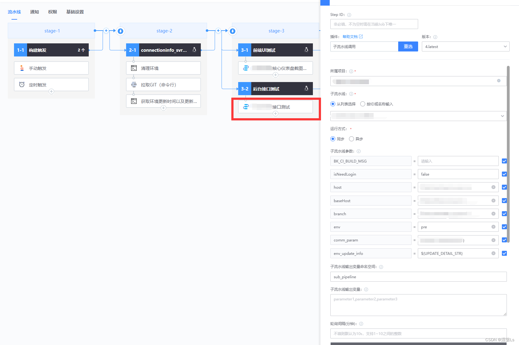The height and width of the screenshot is (345, 519).
Task: Click the Step ID info icon
Action: 349,15
